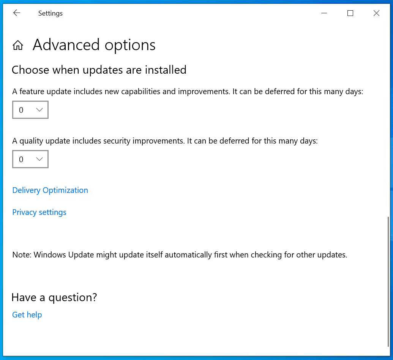Viewport: 393px width, 360px height.
Task: Get help with Windows Update
Action: 27,314
